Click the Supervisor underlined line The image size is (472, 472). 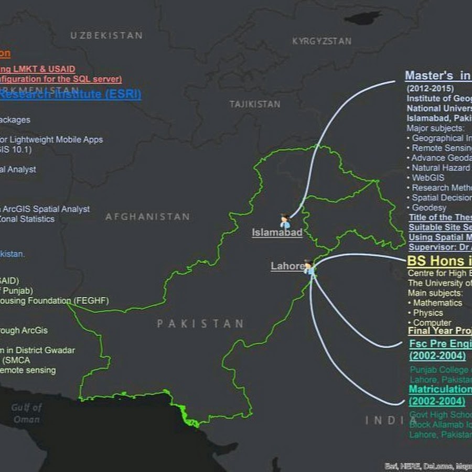point(440,247)
